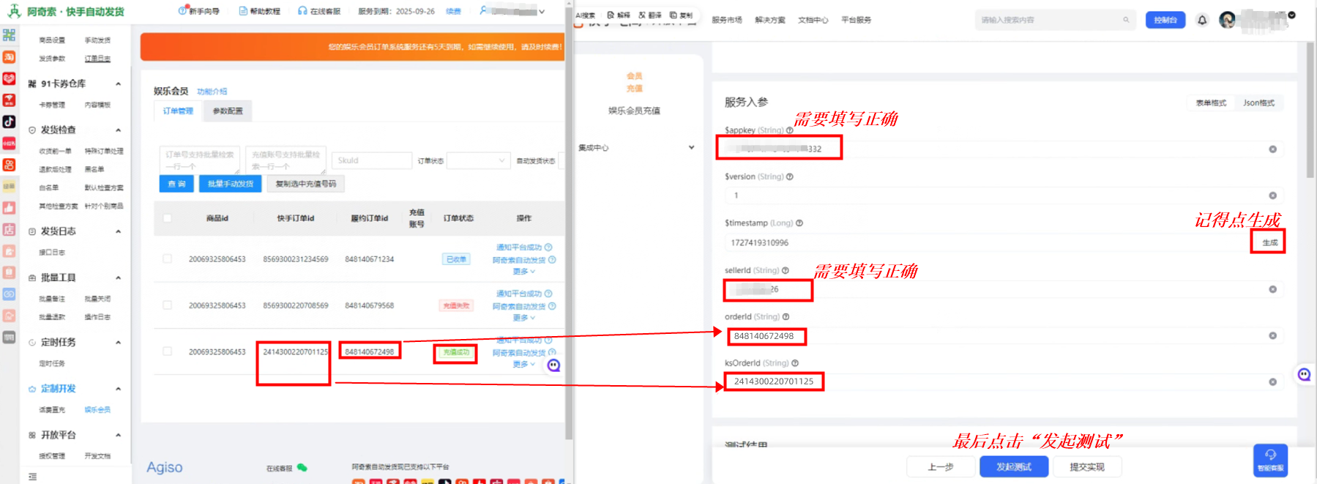Collapse the 定制开发 sidebar section
Viewport: 1317px width, 484px height.
(x=118, y=389)
